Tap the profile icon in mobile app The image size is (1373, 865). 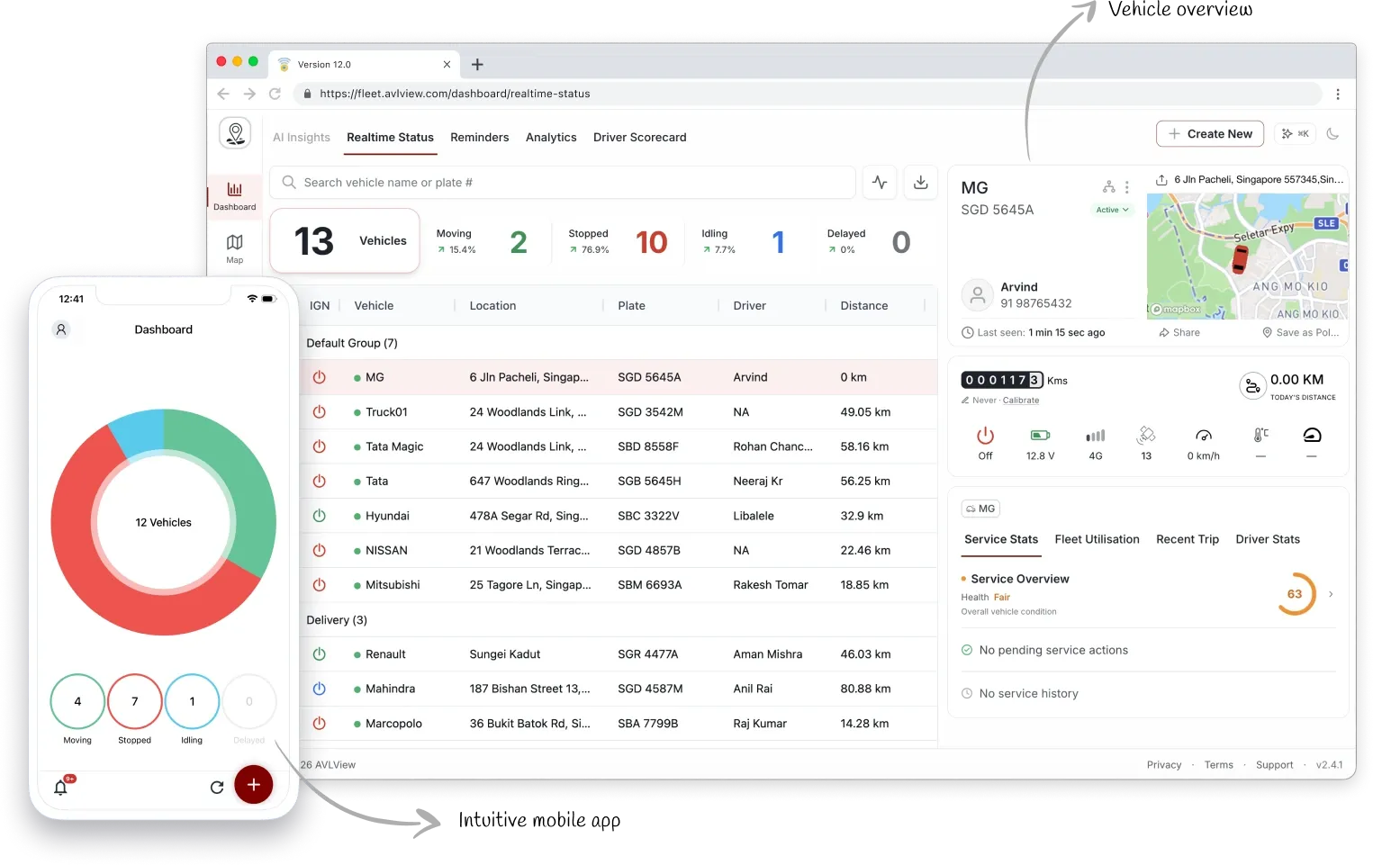(x=61, y=329)
